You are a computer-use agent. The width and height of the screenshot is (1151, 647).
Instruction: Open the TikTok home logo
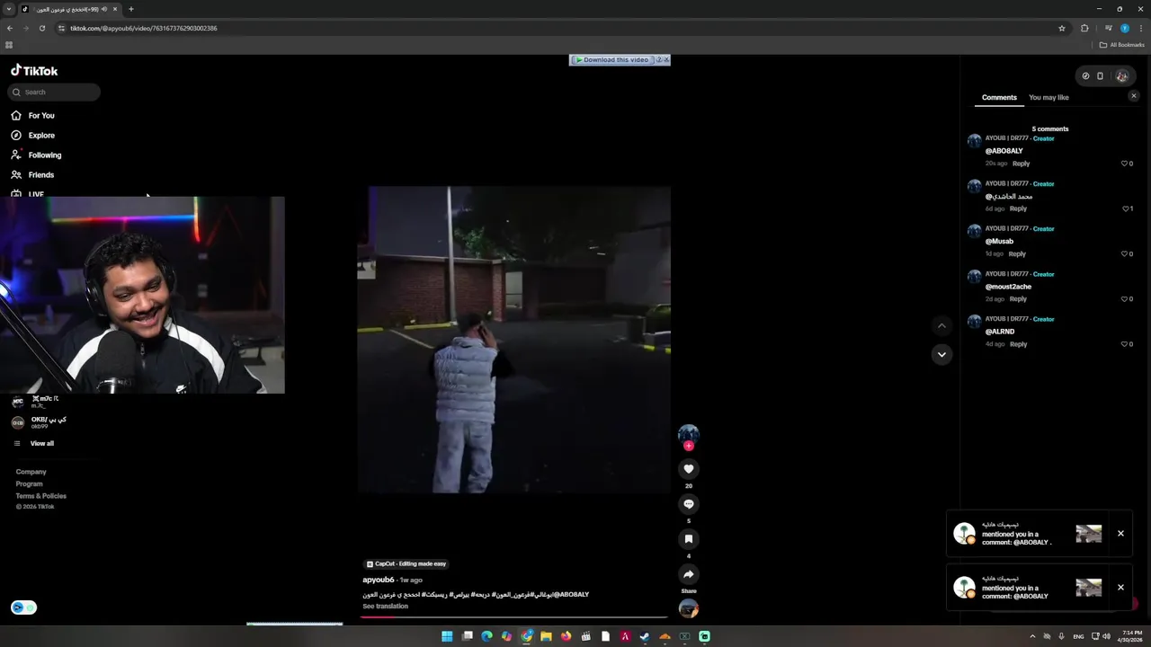34,70
